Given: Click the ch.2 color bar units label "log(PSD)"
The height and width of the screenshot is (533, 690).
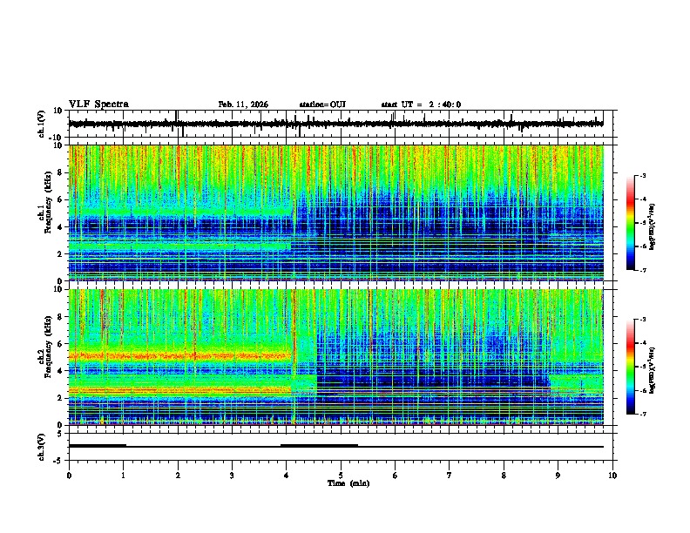Looking at the screenshot, I should pos(652,370).
